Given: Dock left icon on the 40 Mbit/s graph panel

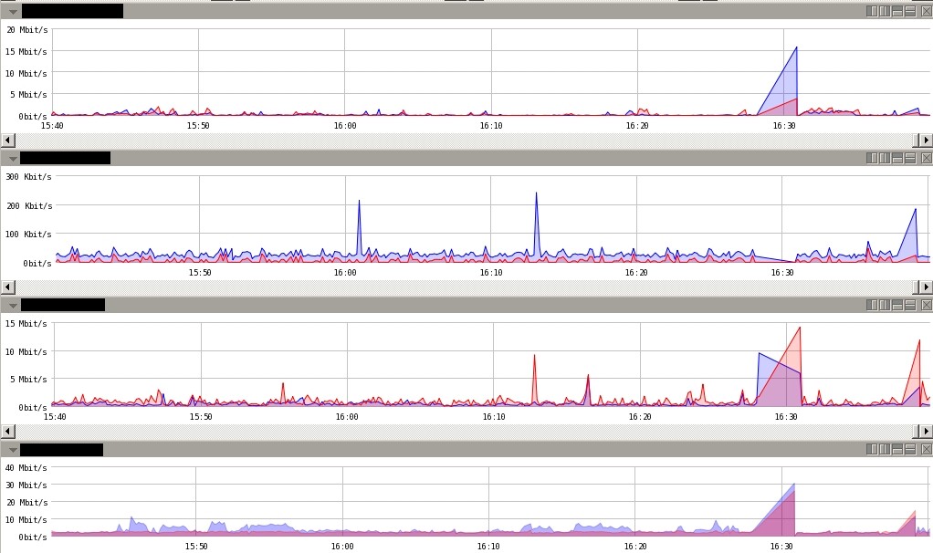Looking at the screenshot, I should (872, 449).
